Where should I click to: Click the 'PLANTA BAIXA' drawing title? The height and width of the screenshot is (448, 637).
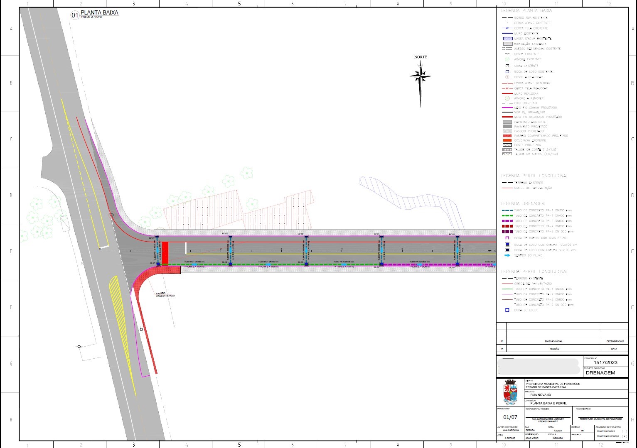tap(100, 13)
